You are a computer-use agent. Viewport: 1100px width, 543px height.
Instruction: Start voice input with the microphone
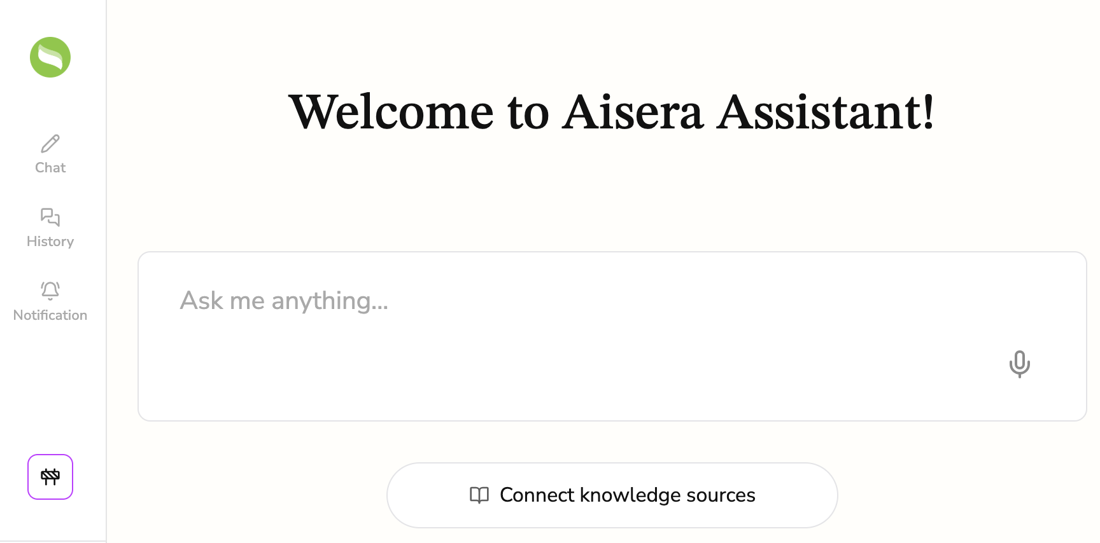coord(1019,364)
